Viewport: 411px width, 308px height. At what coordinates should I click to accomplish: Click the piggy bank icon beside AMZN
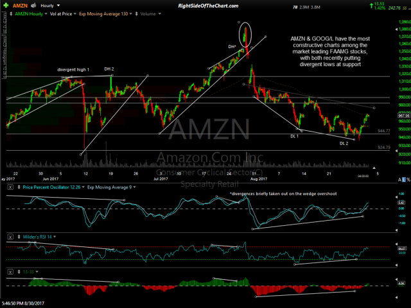click(x=33, y=6)
